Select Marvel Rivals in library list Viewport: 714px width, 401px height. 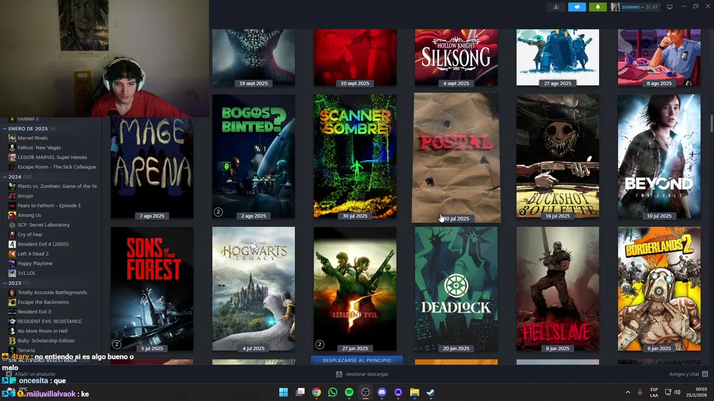32,138
